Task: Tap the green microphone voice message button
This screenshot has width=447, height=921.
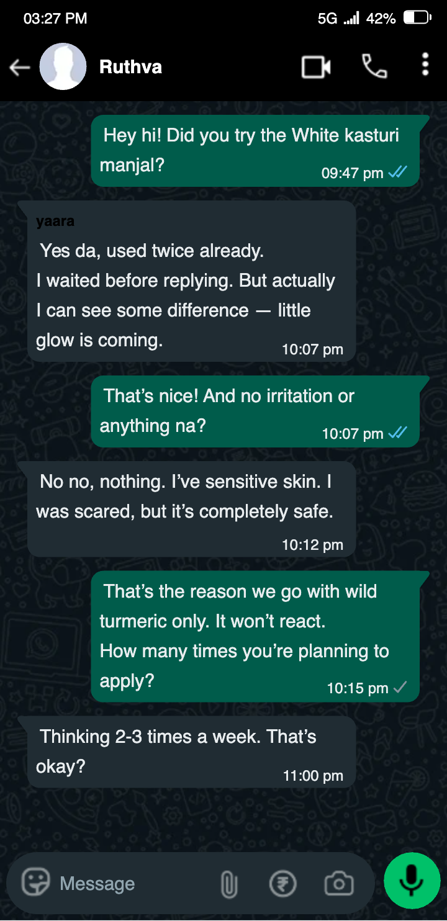Action: [412, 881]
